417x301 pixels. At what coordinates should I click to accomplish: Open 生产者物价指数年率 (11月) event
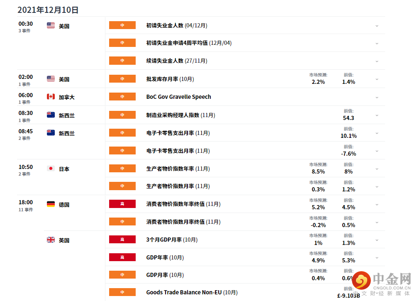point(178,169)
